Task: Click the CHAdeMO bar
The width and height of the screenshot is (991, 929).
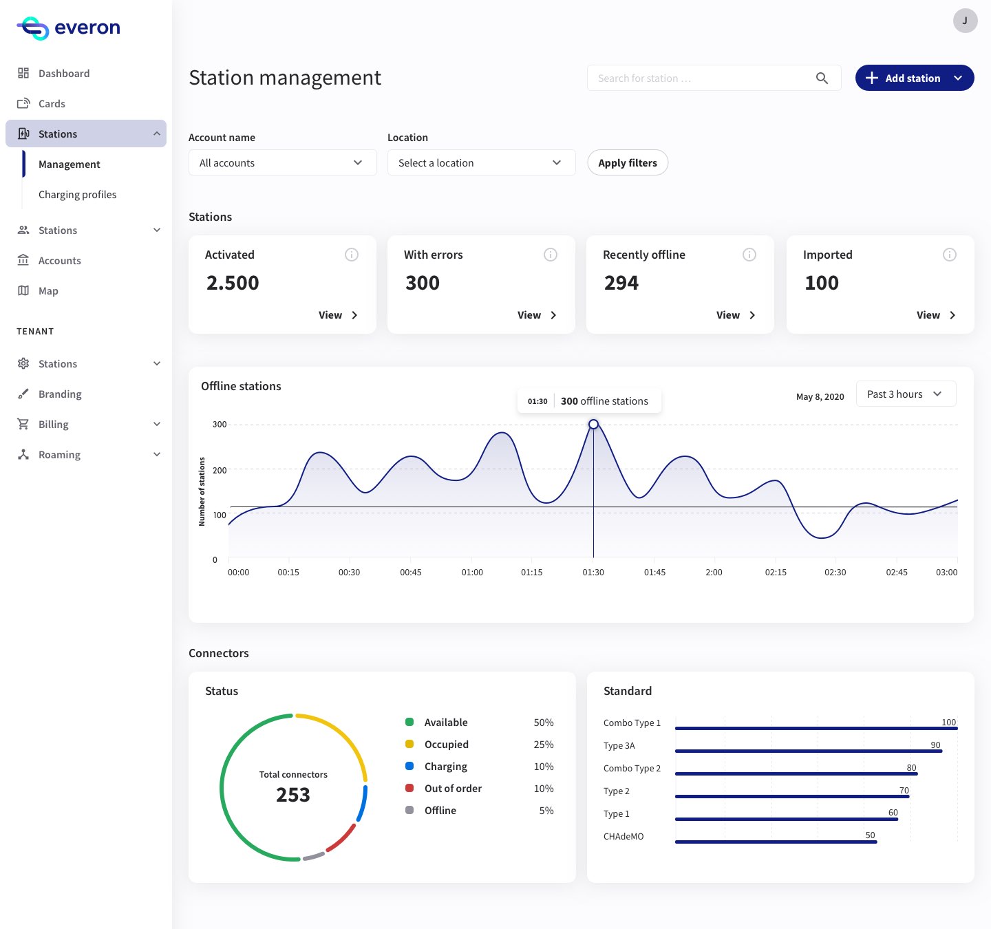Action: 776,842
